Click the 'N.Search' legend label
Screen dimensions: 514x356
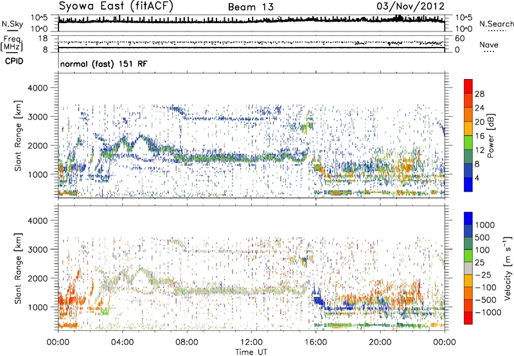tap(496, 24)
